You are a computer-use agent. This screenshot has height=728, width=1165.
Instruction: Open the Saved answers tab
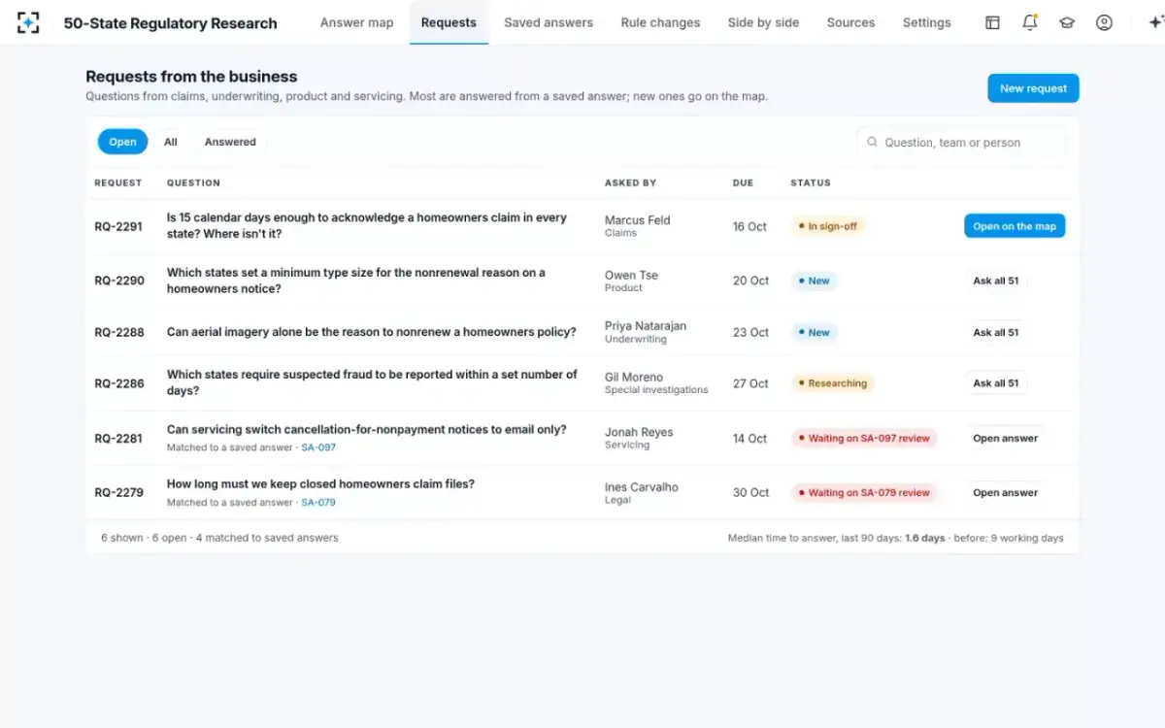(x=549, y=22)
